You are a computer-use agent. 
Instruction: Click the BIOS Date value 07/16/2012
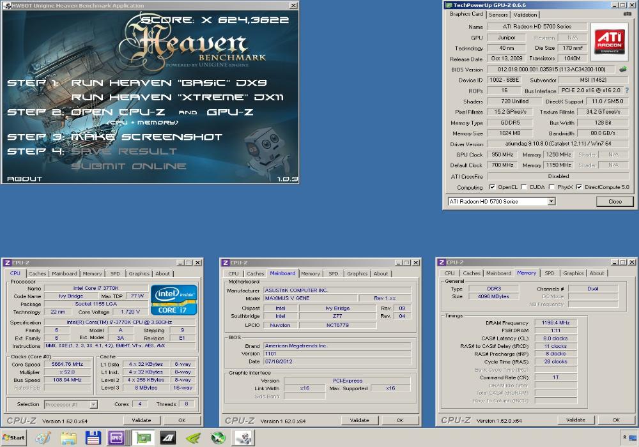pos(337,361)
